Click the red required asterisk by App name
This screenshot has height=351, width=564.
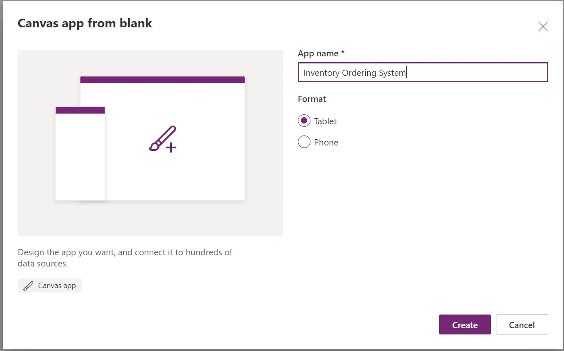343,53
